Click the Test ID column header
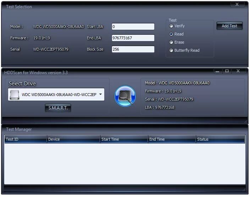Screen dimensions: 250x197 tap(26, 139)
